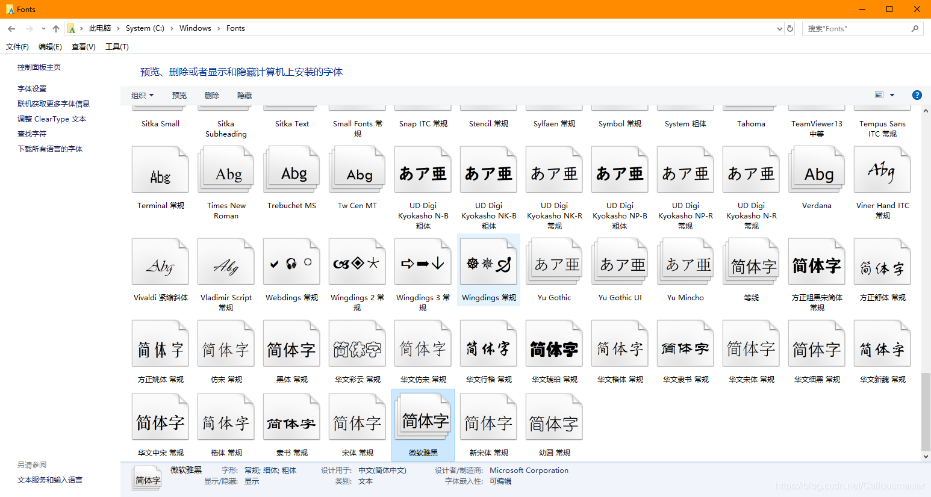This screenshot has height=497, width=931.
Task: Select the 华文中宋 font icon
Action: (x=160, y=417)
